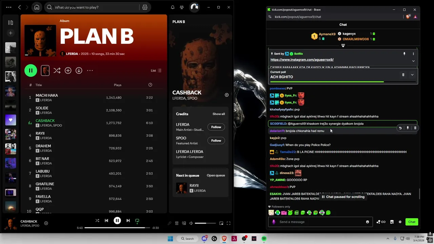The height and width of the screenshot is (244, 434).
Task: Open Spotify miniplayer
Action: [x=221, y=223]
